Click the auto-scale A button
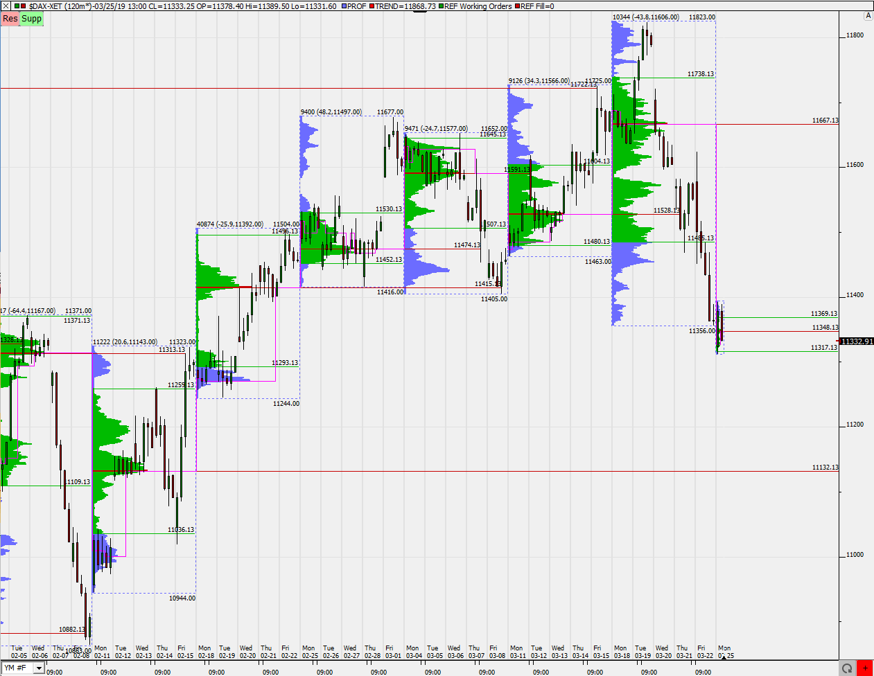This screenshot has height=676, width=874. point(868,16)
